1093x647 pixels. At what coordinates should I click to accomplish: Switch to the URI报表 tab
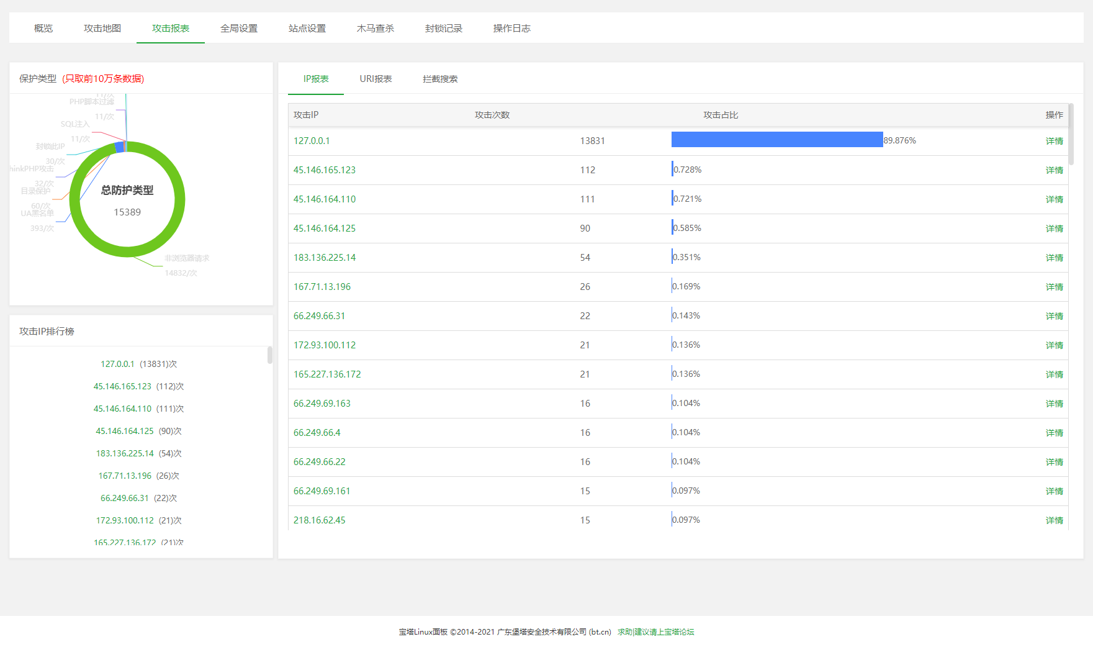376,78
